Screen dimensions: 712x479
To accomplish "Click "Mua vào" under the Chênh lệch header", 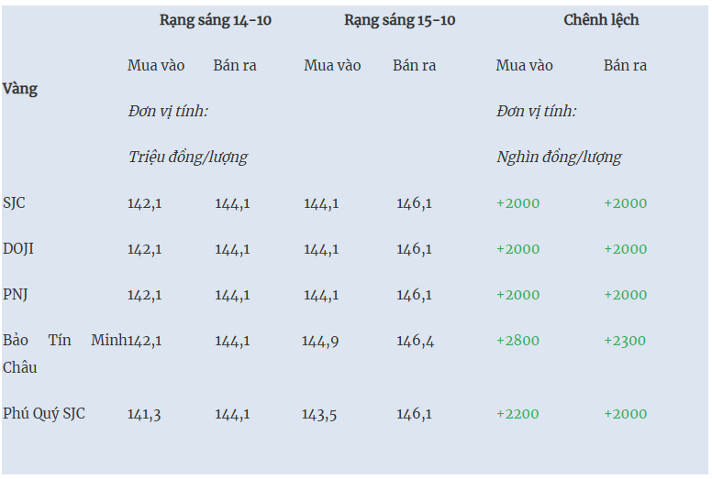I will [x=524, y=66].
